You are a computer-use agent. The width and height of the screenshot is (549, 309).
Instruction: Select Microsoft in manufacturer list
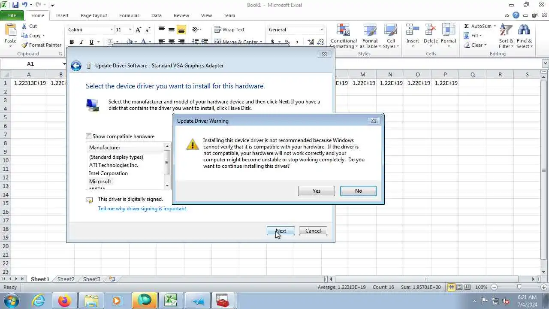coord(100,182)
